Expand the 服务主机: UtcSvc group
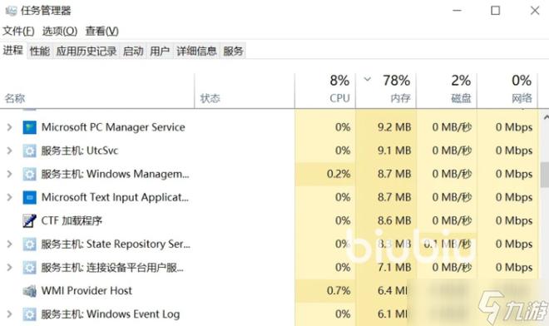This screenshot has width=549, height=326. [9, 151]
